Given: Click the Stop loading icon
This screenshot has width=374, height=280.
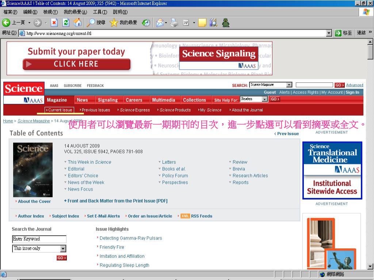Looking at the screenshot, I should (54, 23).
